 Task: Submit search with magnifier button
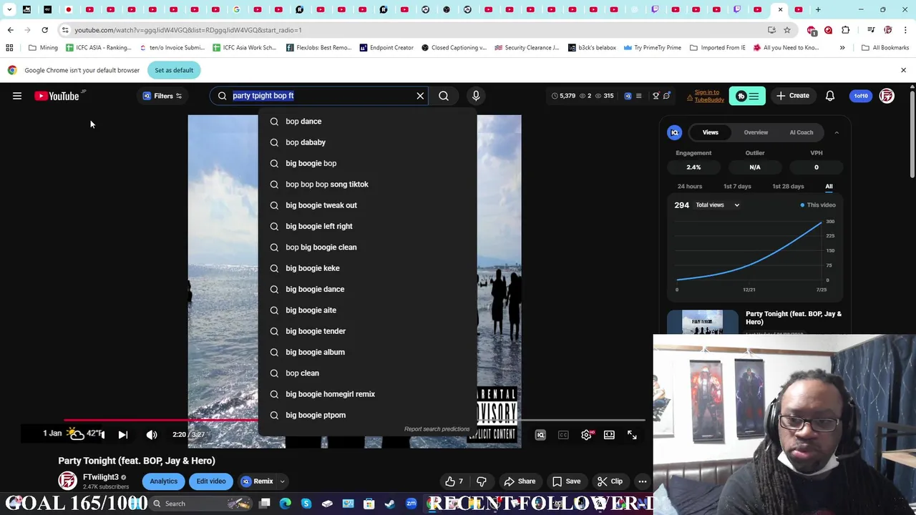click(444, 96)
